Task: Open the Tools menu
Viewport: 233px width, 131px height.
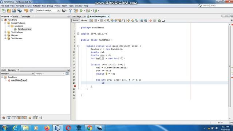Action: (x=71, y=6)
